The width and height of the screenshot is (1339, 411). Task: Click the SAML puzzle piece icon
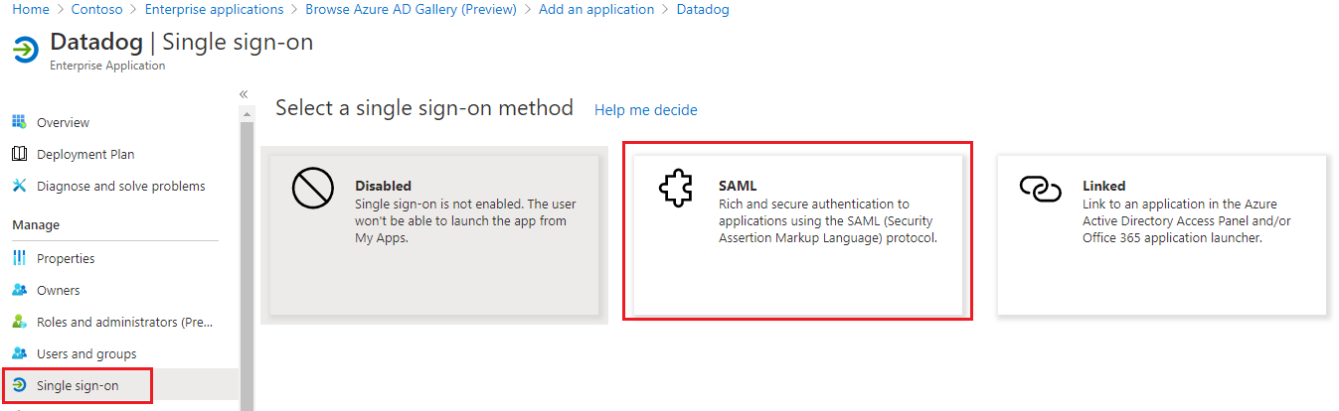(676, 189)
